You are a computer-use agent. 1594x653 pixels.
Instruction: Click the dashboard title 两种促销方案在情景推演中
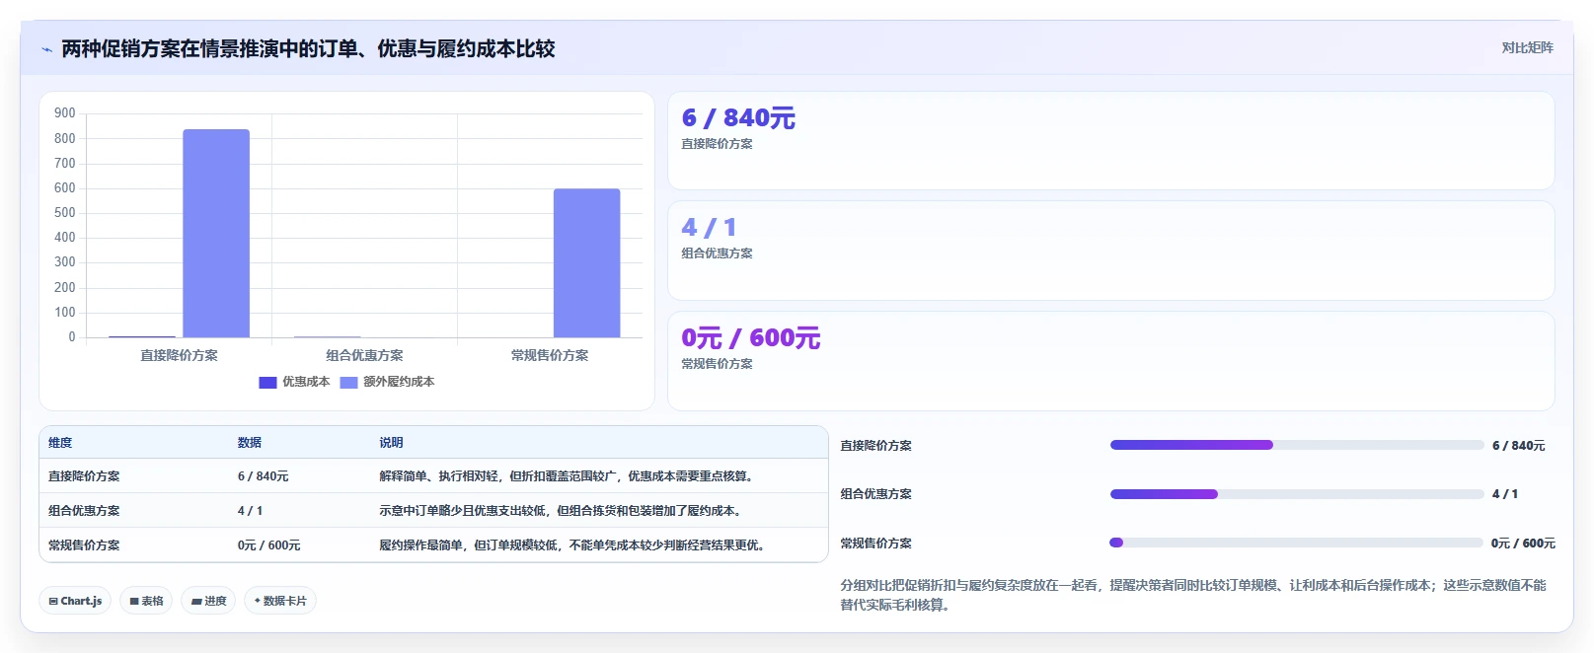click(308, 48)
